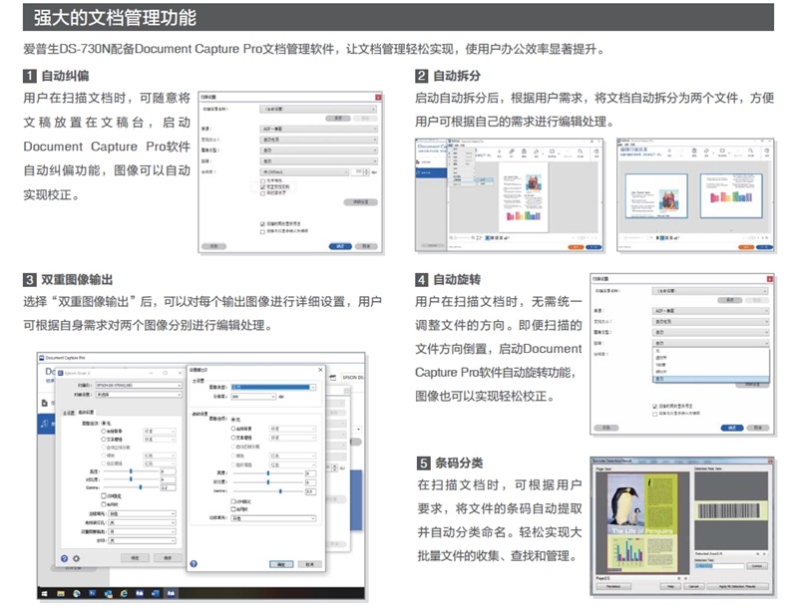Select the dog page thumbnail in right auto-split window
Screen dimensions: 788x612
pos(655,196)
